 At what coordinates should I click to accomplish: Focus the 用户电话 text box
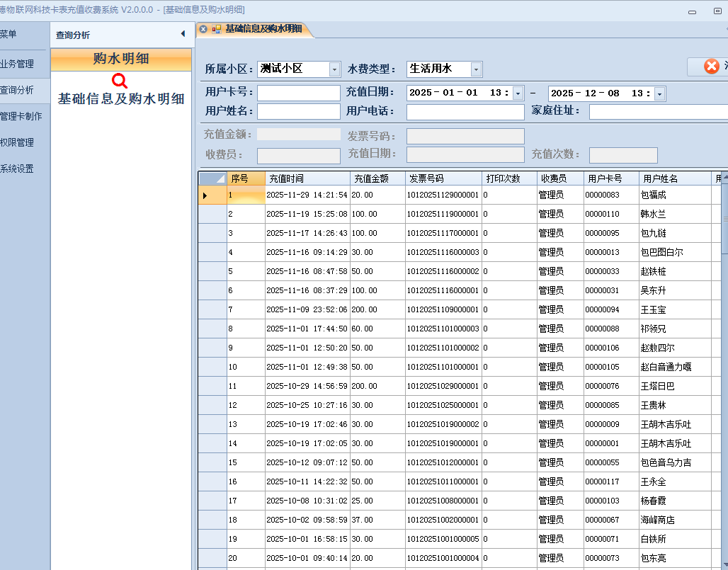(x=465, y=112)
